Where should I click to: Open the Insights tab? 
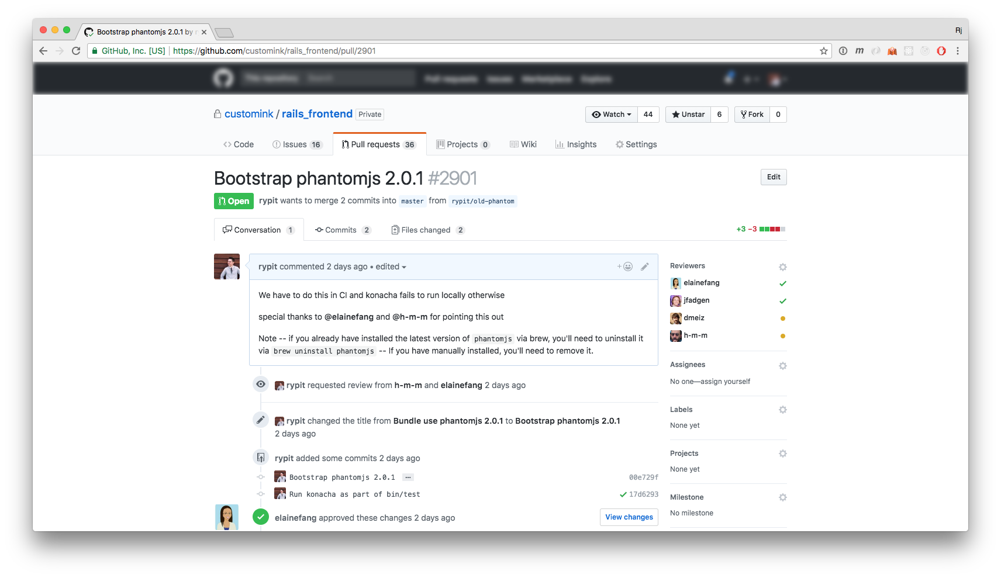coord(576,144)
